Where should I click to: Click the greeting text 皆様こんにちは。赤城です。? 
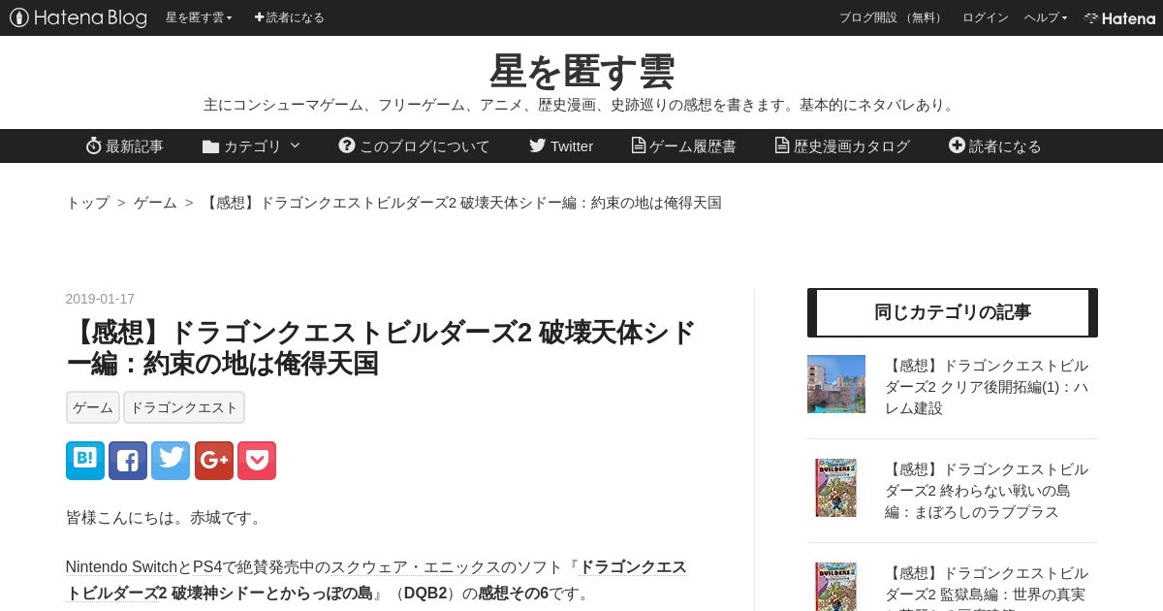pos(166,518)
